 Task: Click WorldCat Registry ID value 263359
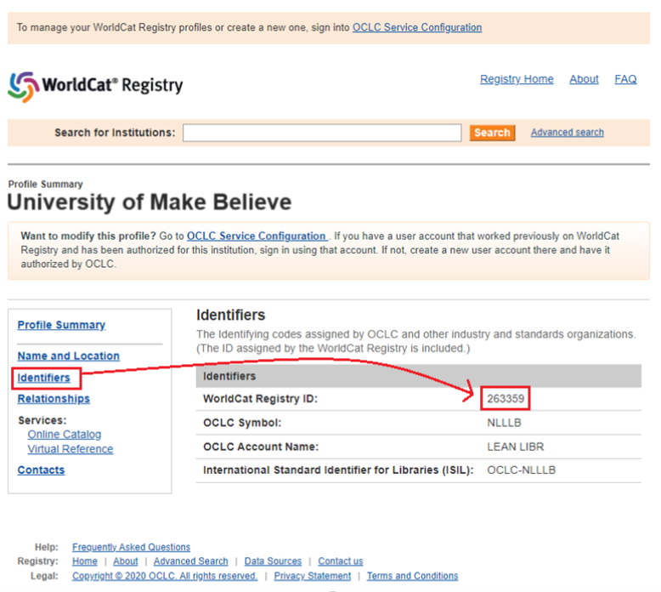[x=506, y=399]
